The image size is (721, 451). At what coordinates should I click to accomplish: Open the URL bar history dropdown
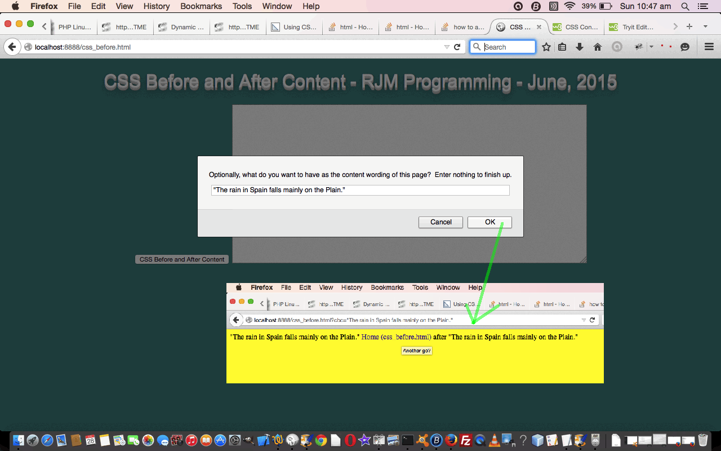[x=447, y=47]
